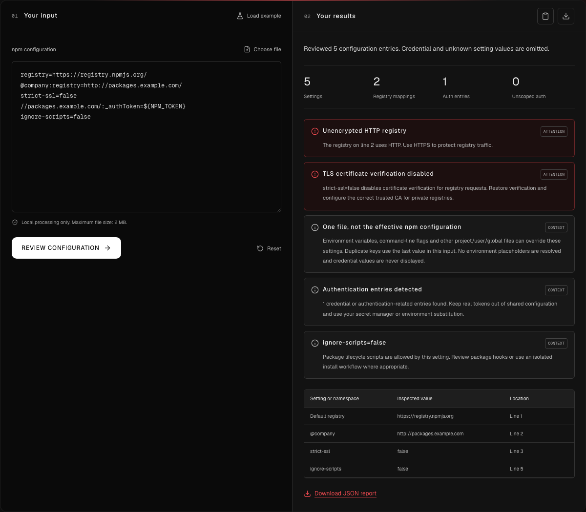Screen dimensions: 586x512
Task: Click the Your input section heading
Action: click(41, 16)
